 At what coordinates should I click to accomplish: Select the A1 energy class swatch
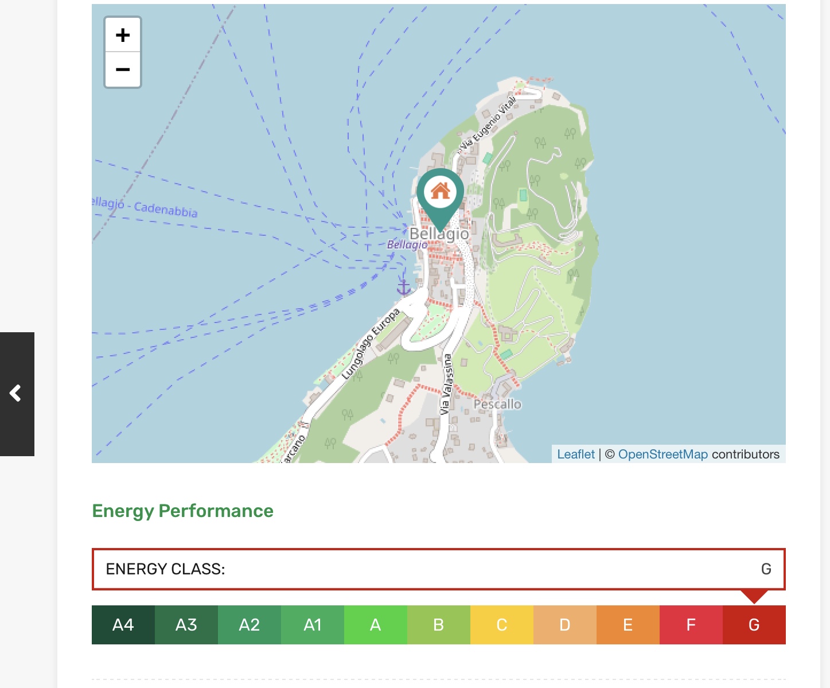pos(313,625)
